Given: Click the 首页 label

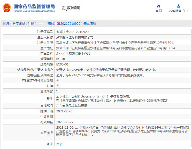Looking at the screenshot, I should coord(159,11).
